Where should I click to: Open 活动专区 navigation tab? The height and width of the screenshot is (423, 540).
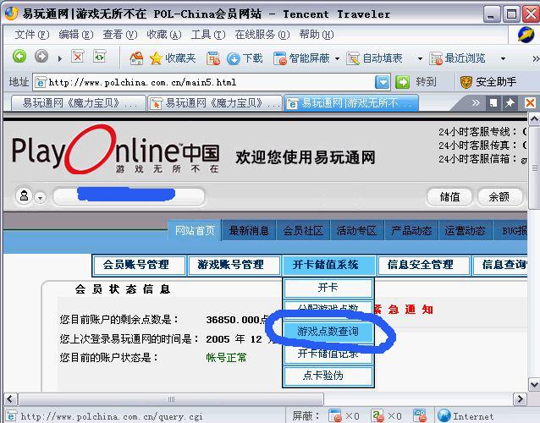point(357,230)
